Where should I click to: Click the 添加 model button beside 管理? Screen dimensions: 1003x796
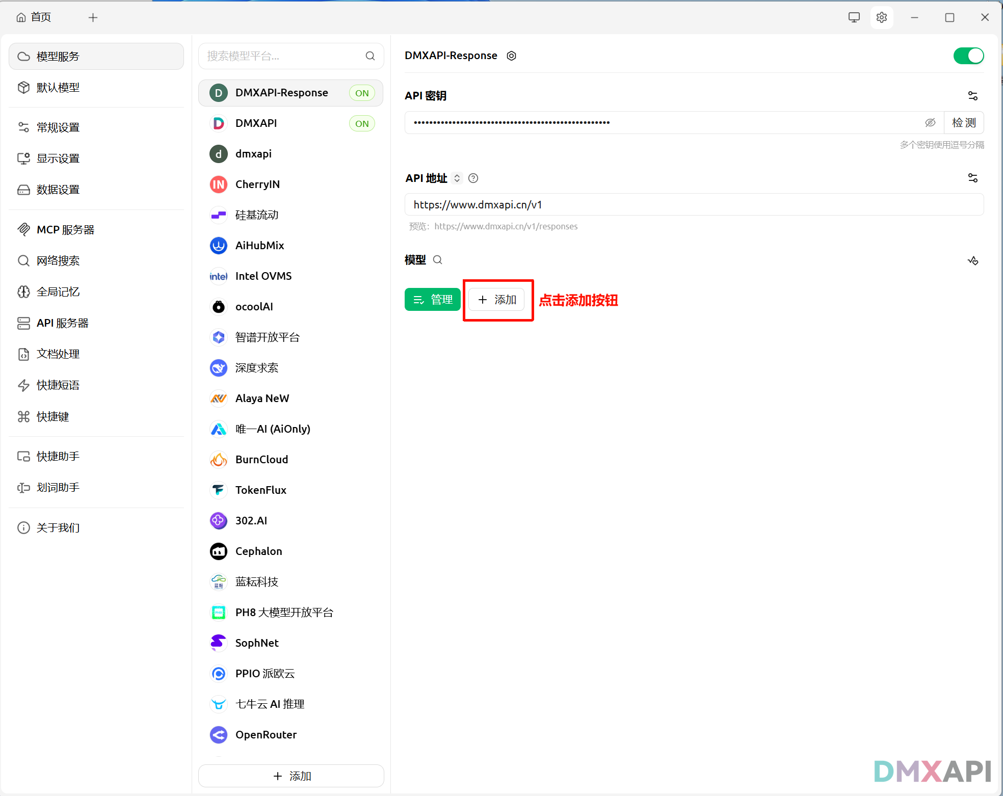coord(496,300)
